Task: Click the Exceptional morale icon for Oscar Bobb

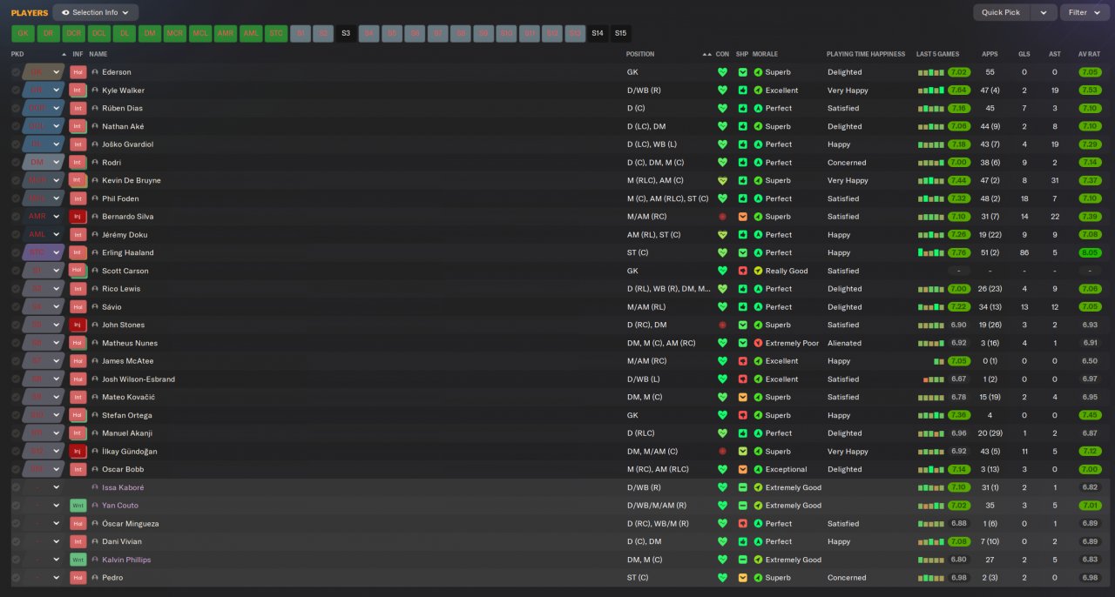Action: tap(758, 469)
